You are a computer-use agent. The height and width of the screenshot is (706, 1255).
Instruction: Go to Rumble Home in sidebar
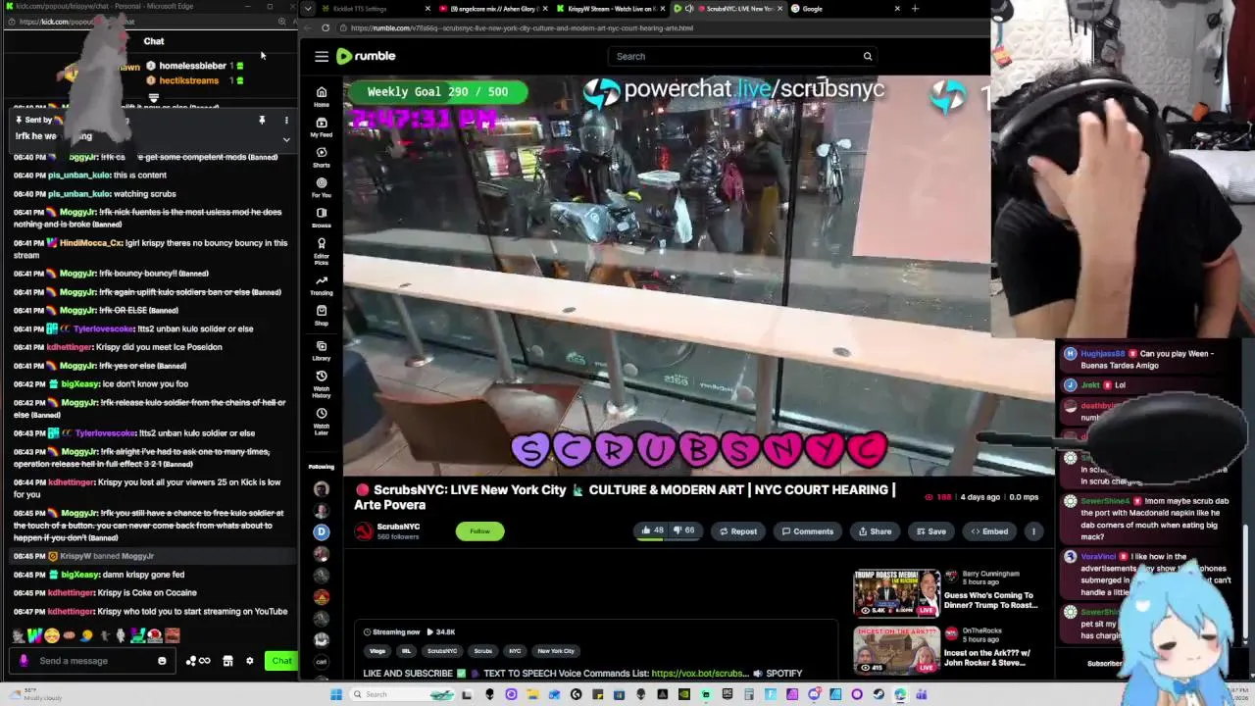(321, 96)
